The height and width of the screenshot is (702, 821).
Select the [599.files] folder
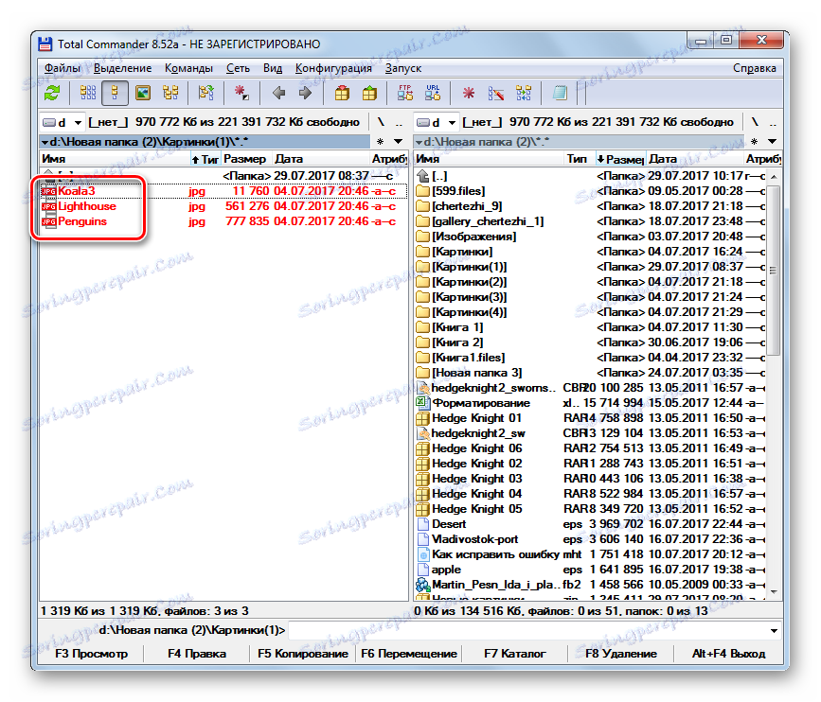(590, 191)
